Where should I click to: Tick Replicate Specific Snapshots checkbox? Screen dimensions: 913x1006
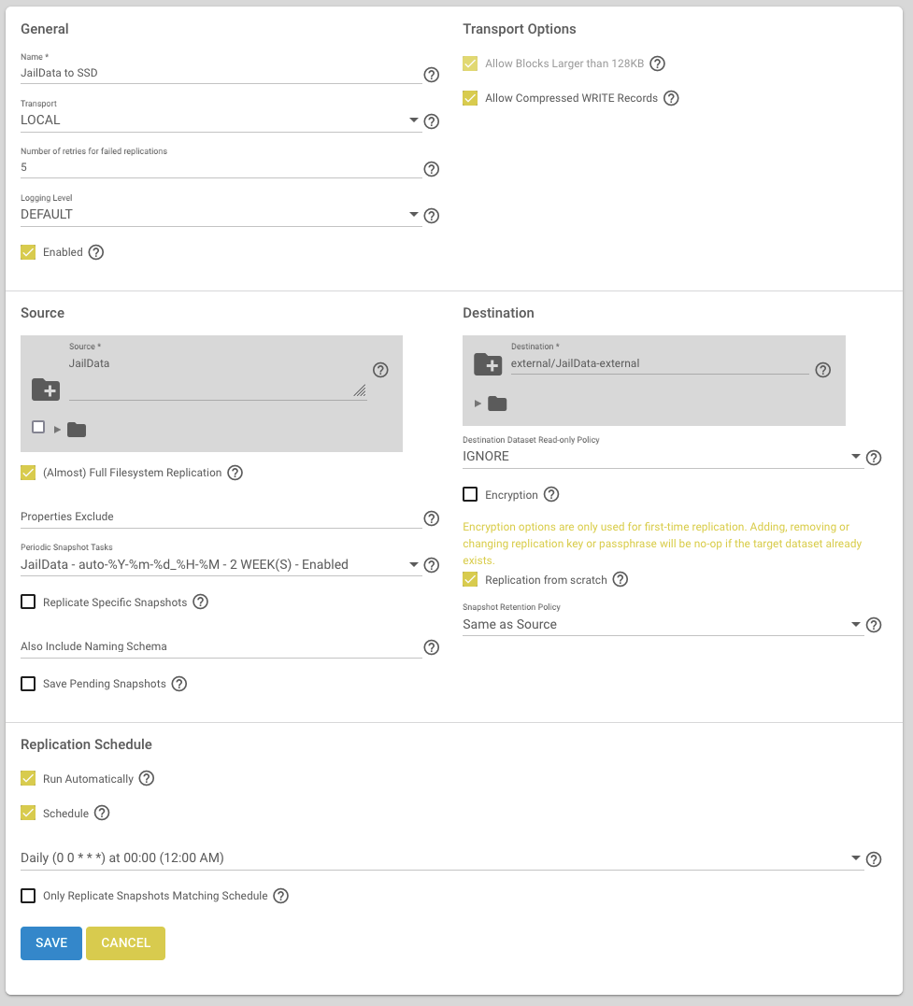28,602
